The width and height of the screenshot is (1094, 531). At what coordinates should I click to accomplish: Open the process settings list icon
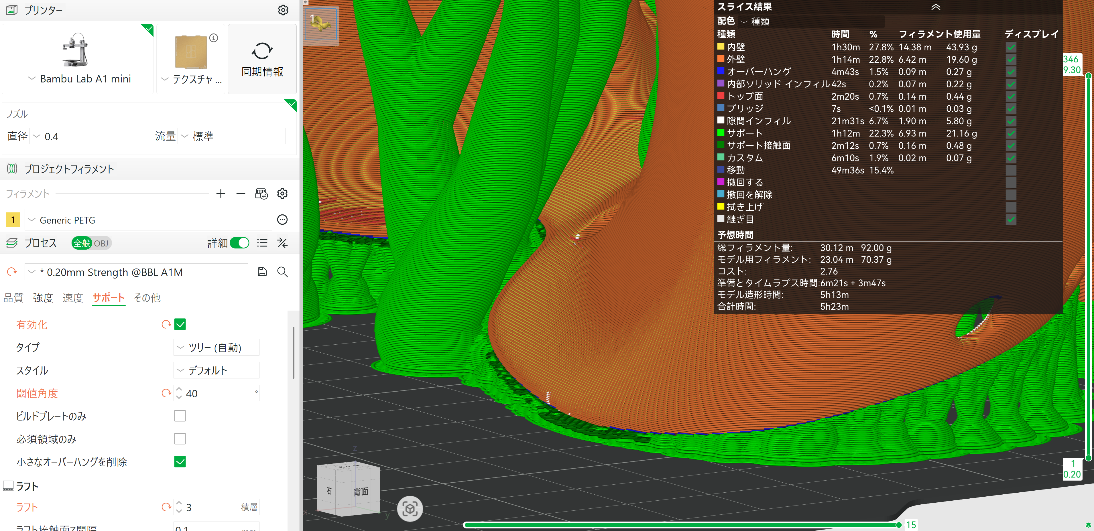tap(262, 243)
